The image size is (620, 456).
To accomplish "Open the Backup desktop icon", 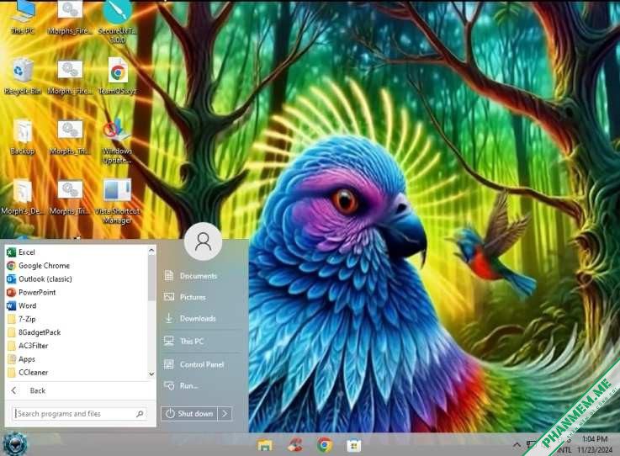I will click(23, 137).
